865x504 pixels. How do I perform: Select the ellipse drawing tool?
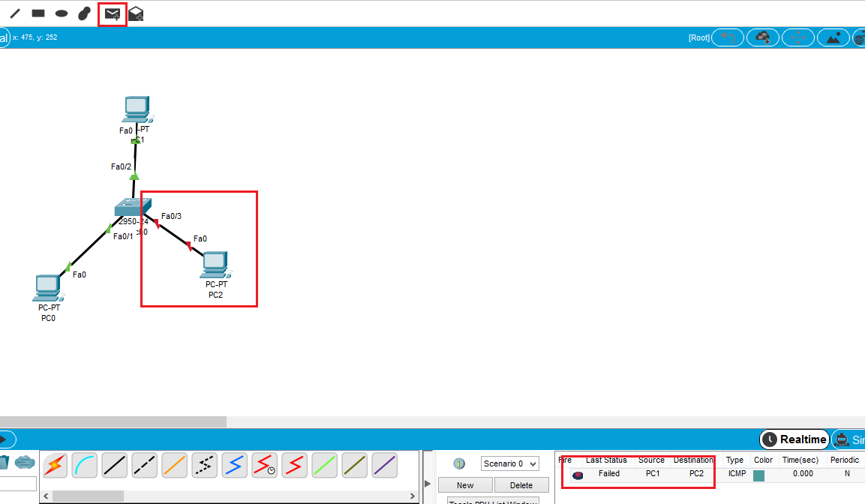click(x=60, y=13)
